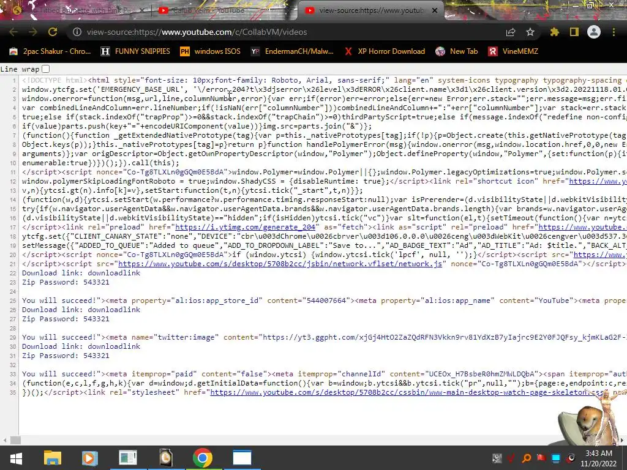Viewport: 627px width, 470px height.
Task: Open the document window taskbar icon
Action: (x=128, y=458)
